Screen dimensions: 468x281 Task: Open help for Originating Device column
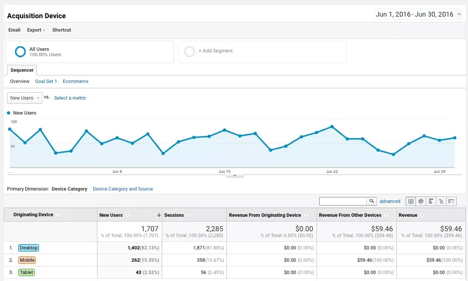click(x=58, y=215)
